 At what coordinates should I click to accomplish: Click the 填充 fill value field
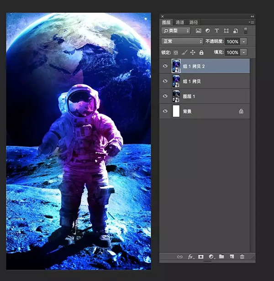point(232,52)
